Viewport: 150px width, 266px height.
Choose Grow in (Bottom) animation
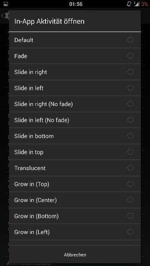[x=75, y=216]
